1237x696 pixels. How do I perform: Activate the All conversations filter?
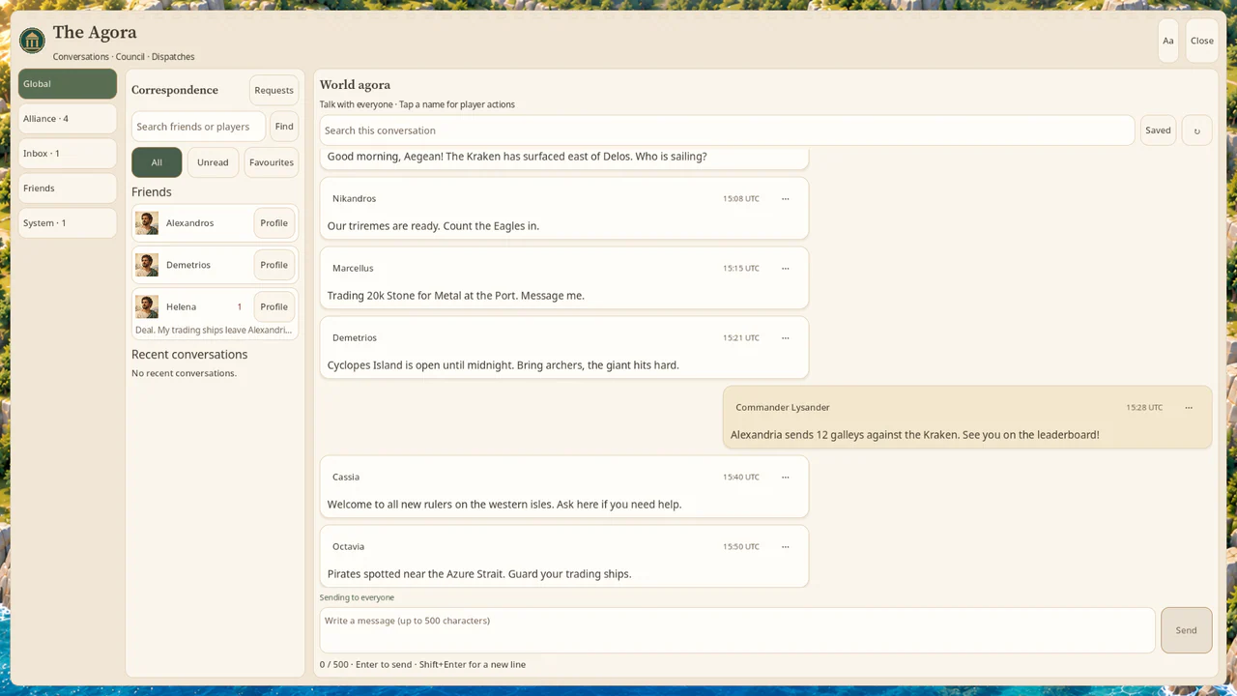pos(157,162)
